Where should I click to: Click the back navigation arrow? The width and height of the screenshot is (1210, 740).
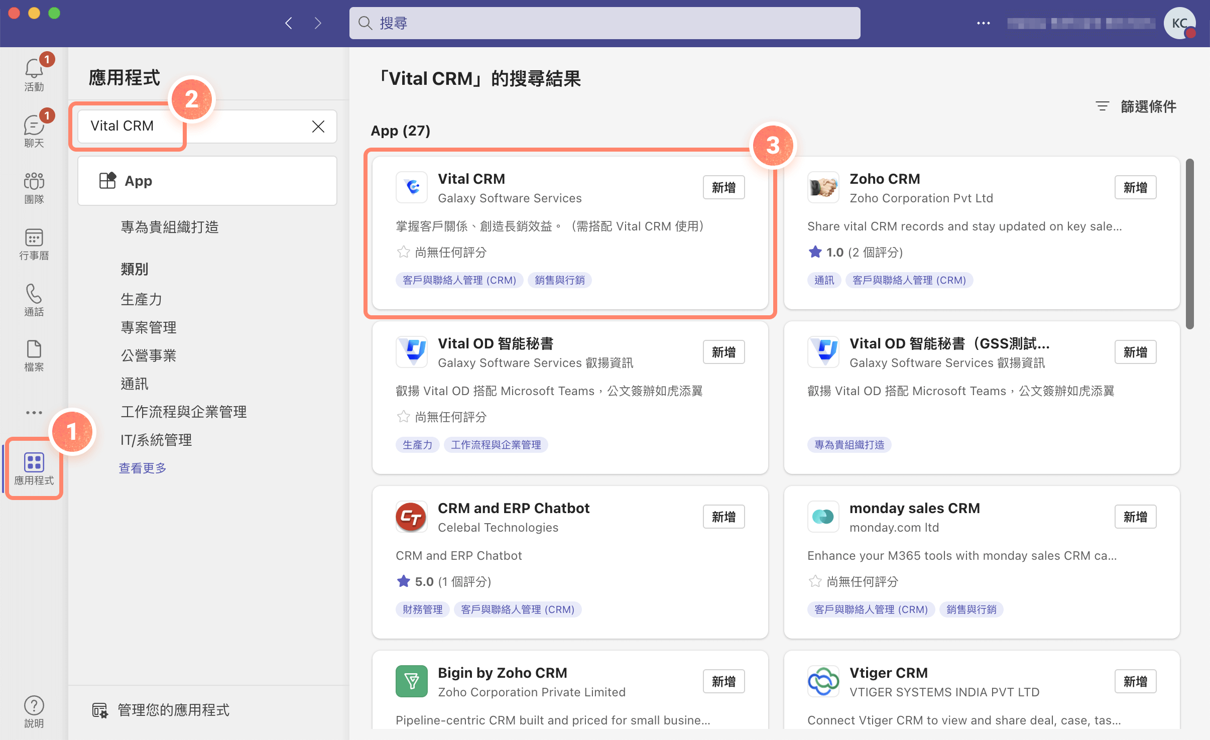289,23
